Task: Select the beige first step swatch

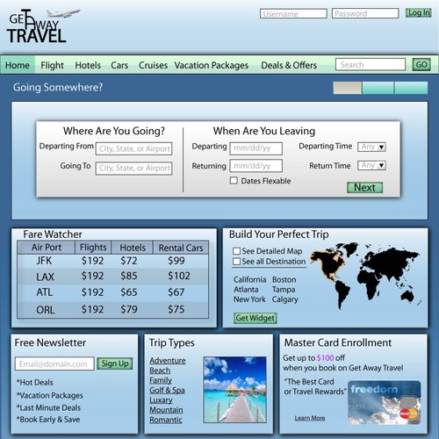Action: 348,88
